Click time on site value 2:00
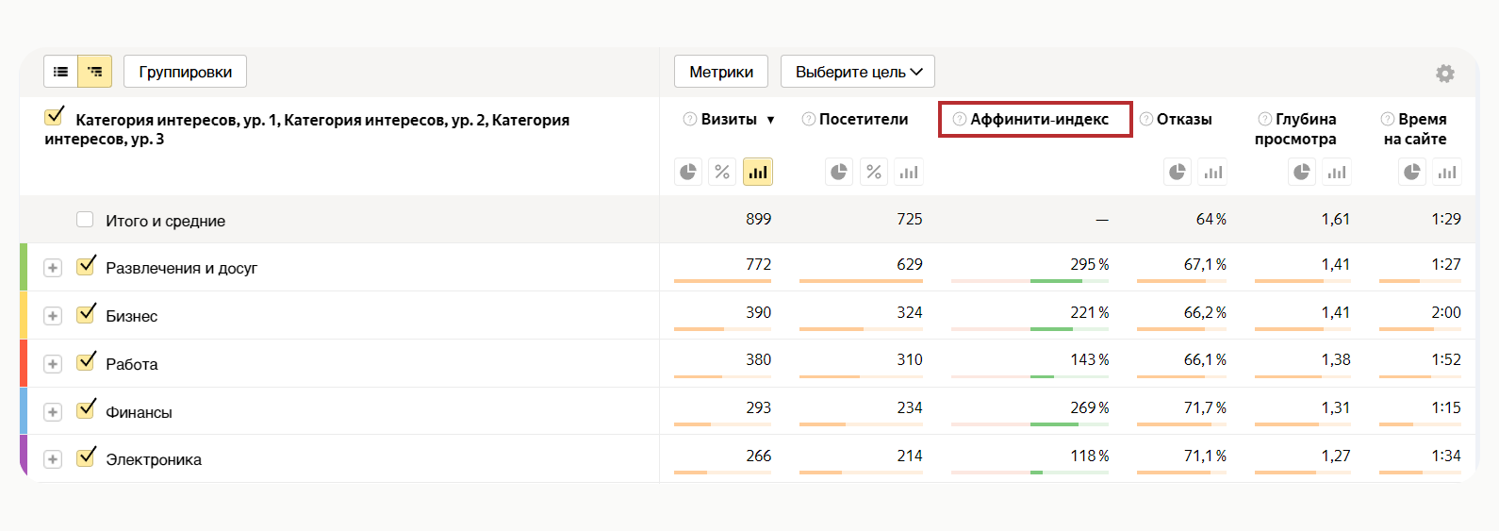 tap(1446, 312)
